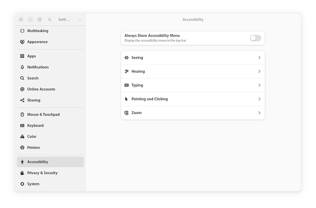Go to Online Accounts panel
This screenshot has height=208, width=316.
(41, 89)
